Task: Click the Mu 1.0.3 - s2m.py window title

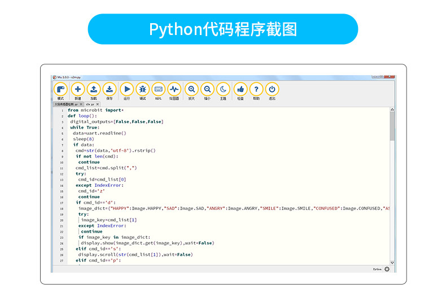Action: 69,77
